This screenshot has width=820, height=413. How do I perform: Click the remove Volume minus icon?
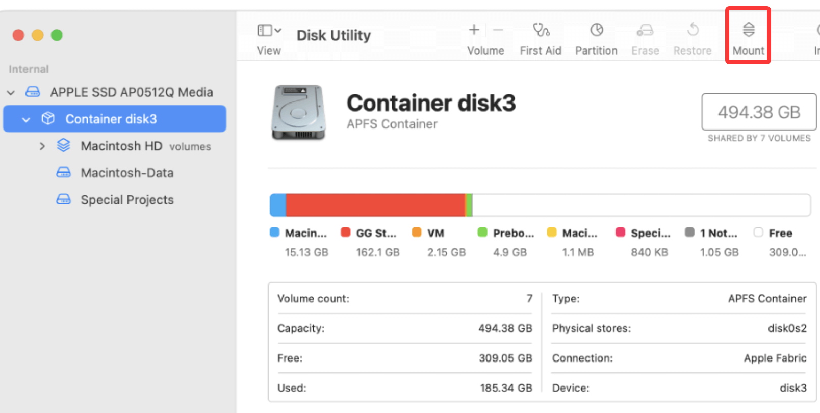click(498, 30)
